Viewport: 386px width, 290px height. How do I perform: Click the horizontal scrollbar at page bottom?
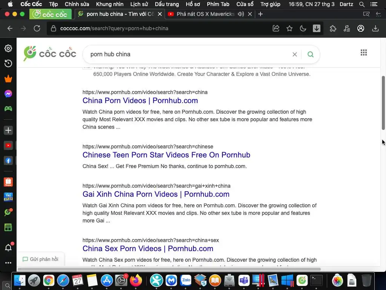click(x=169, y=269)
